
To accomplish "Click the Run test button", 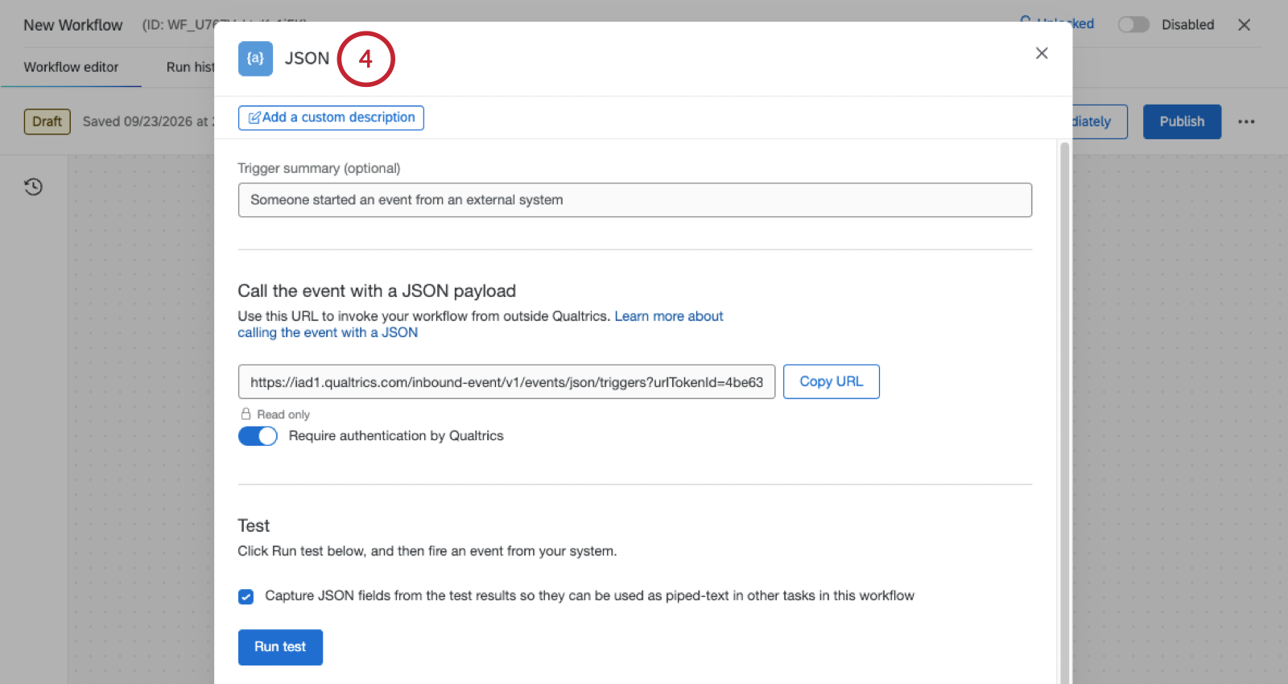I will click(x=280, y=647).
